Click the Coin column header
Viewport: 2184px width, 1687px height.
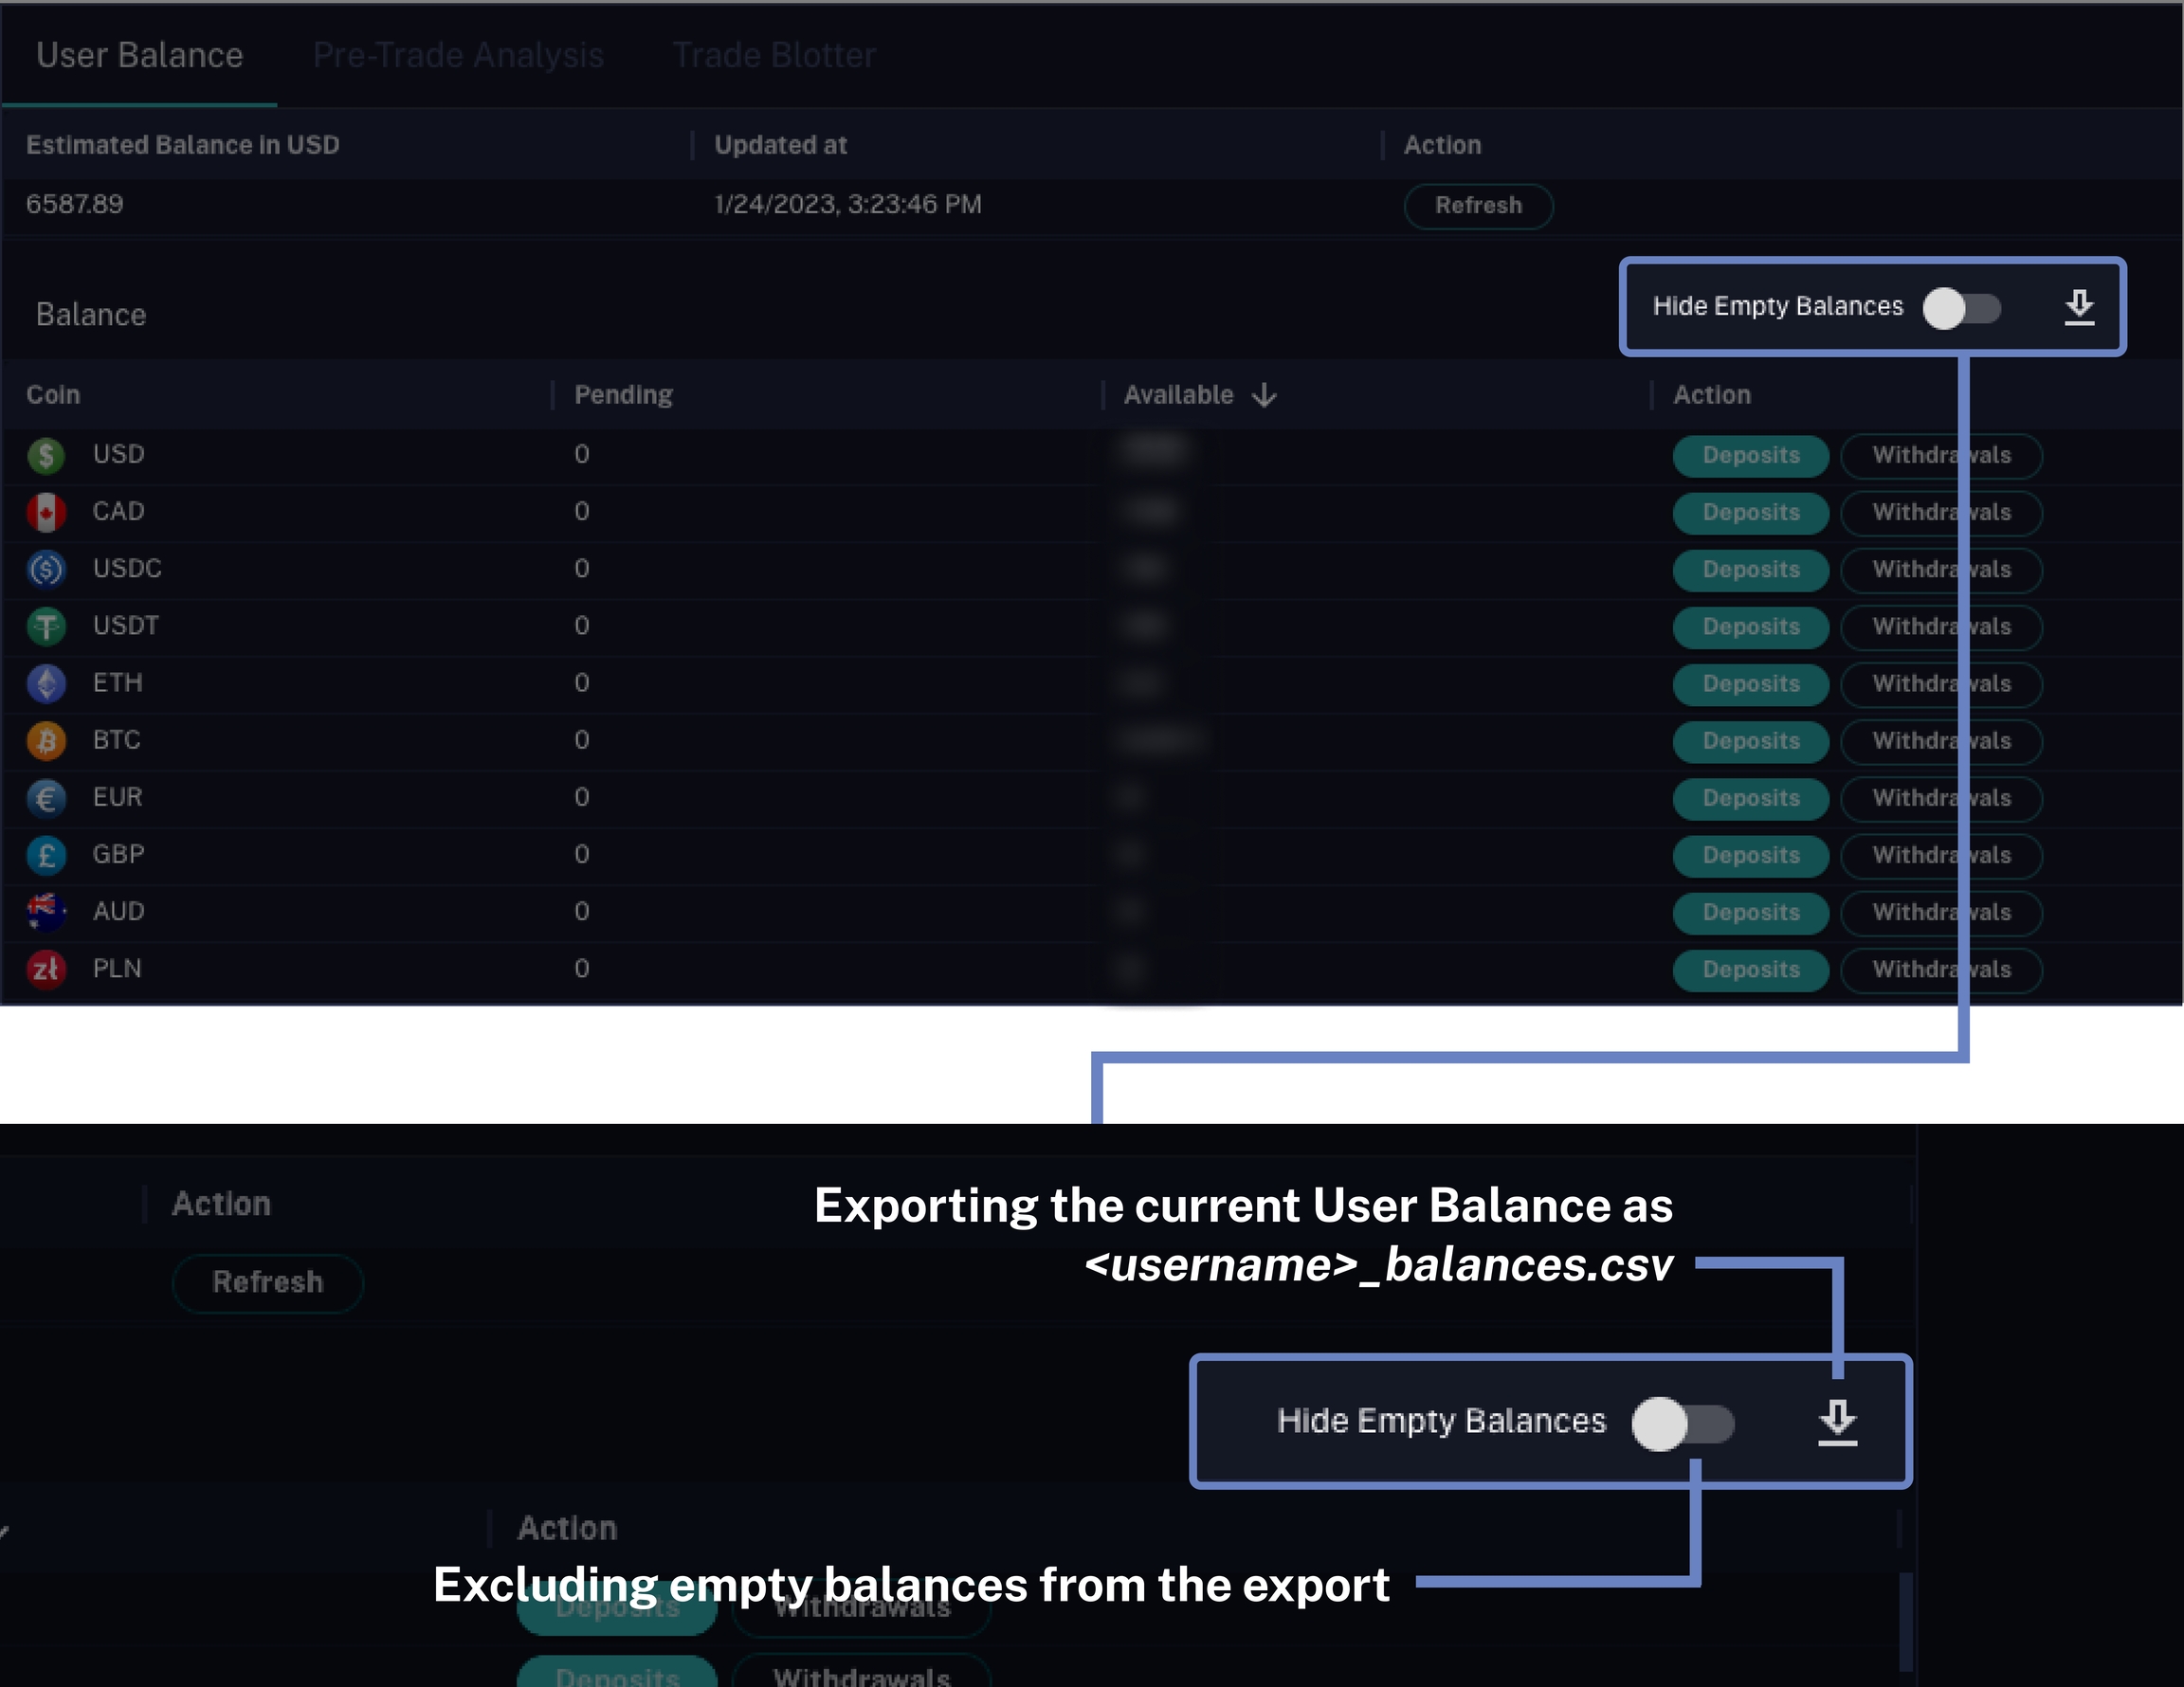(53, 395)
